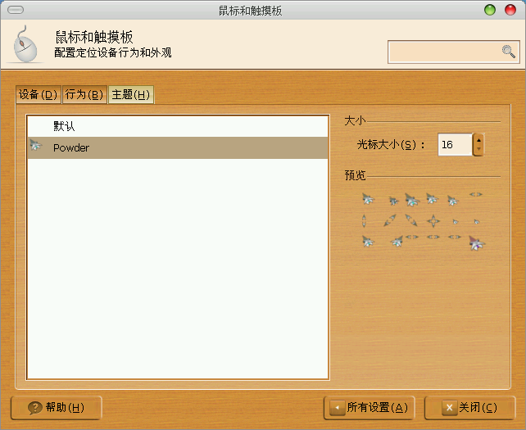Click the 大小 section heading
Viewport: 526px width, 430px height.
click(x=355, y=120)
